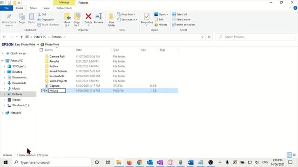The height and width of the screenshot is (167, 298).
Task: Click Peter's PC in the address breadcrumb
Action: [40, 37]
